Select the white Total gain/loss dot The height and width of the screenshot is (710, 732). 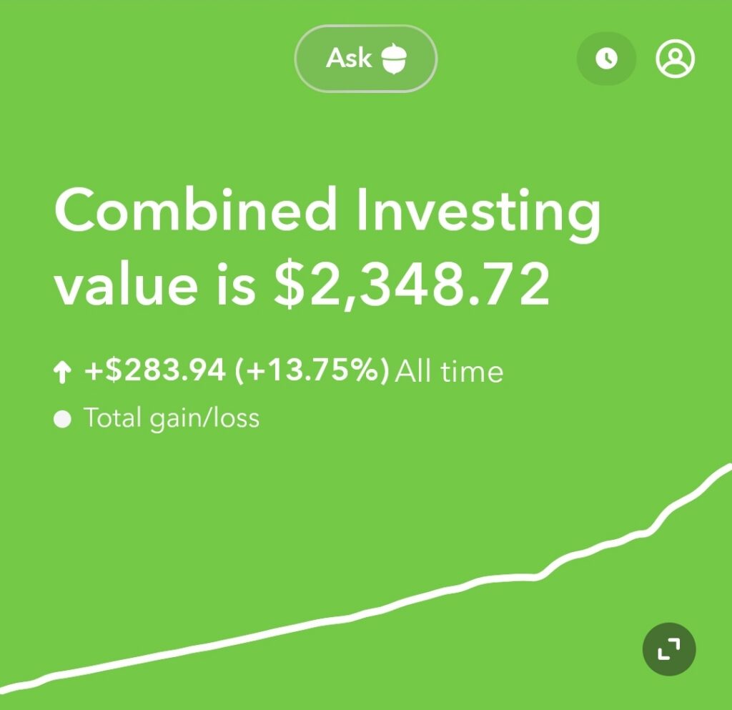(62, 419)
